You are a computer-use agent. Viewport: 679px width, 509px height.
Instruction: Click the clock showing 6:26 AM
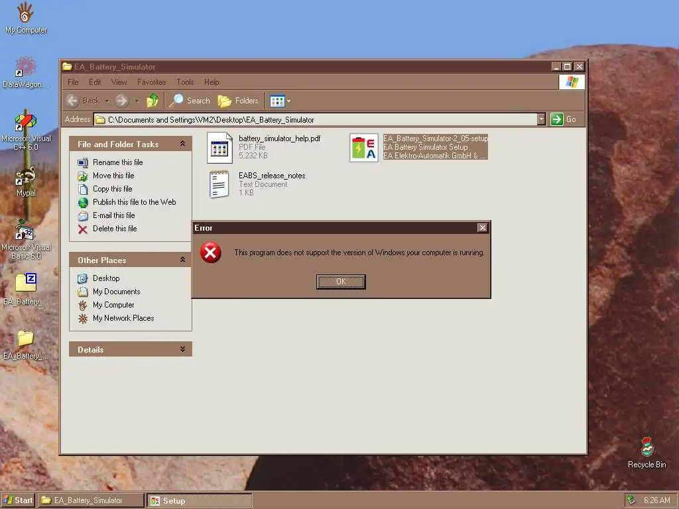(657, 500)
